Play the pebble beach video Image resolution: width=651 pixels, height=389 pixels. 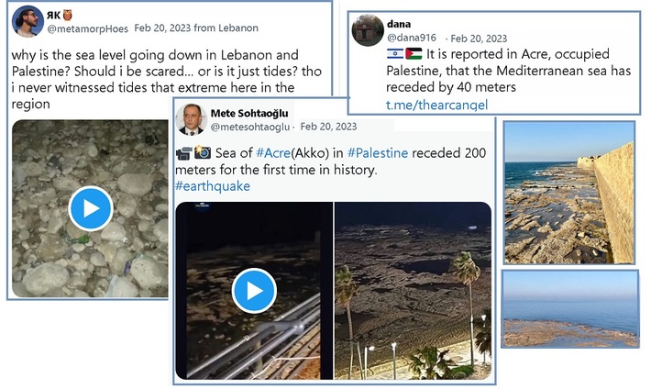point(91,208)
